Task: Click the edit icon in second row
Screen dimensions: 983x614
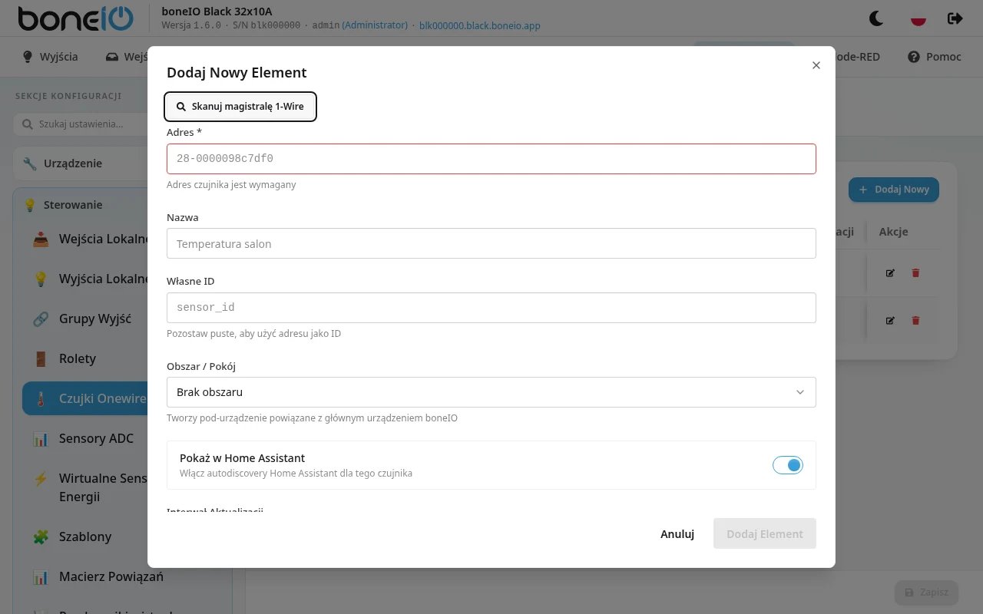Action: coord(890,320)
